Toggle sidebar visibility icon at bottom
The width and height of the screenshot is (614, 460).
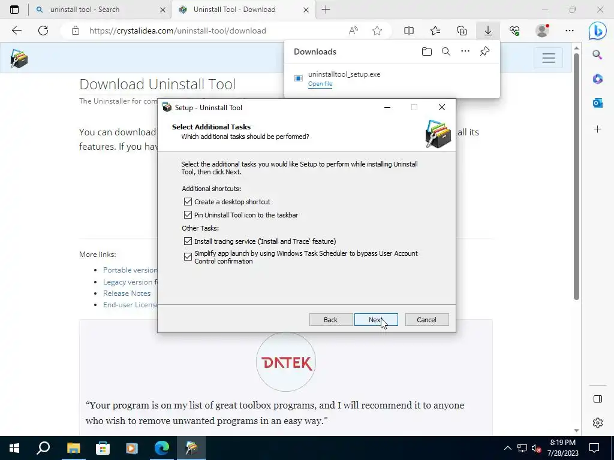[x=598, y=399]
